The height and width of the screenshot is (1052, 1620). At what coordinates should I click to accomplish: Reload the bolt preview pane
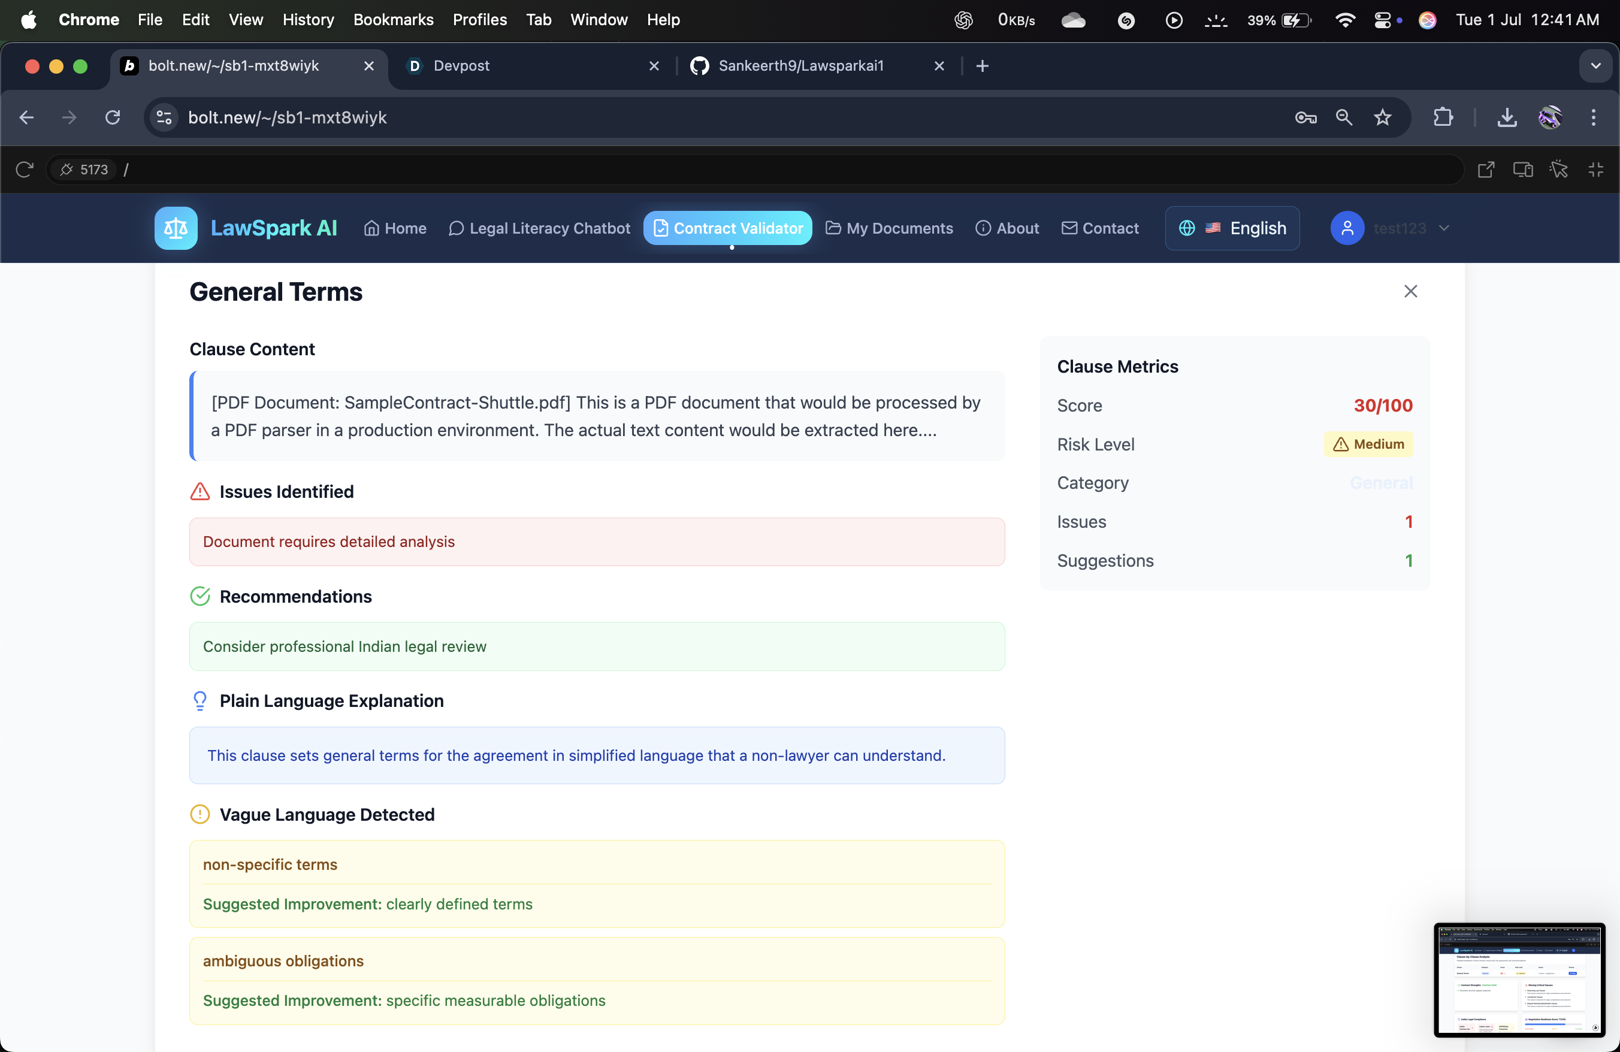click(25, 170)
